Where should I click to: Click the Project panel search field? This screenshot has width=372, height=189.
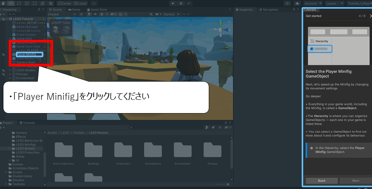[x=166, y=128]
